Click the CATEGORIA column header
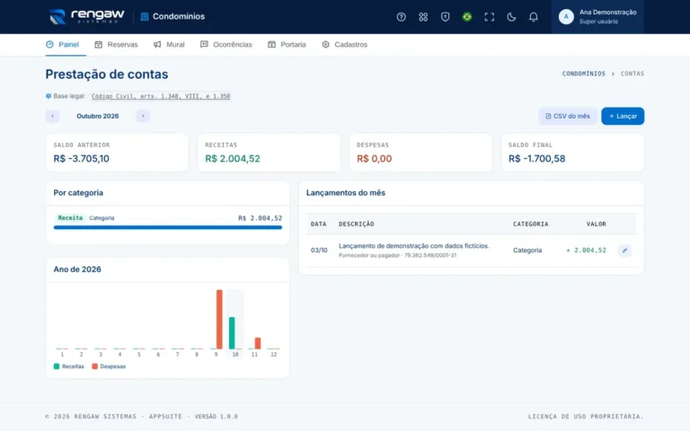This screenshot has width=690, height=431. [x=531, y=224]
